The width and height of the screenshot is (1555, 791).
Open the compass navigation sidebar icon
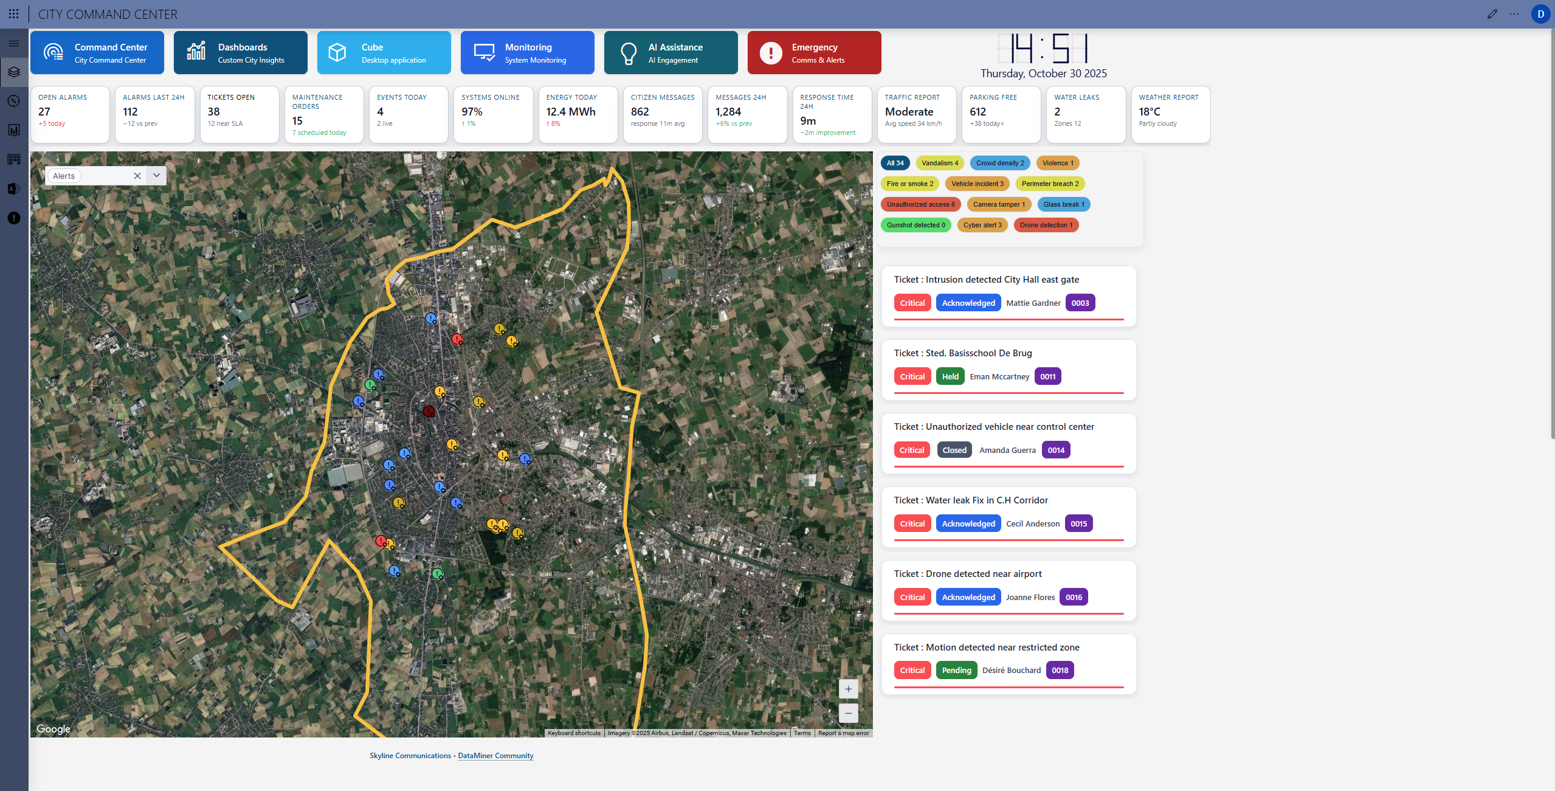point(14,101)
